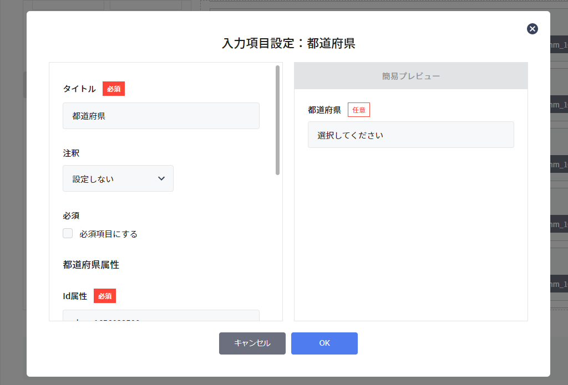
Task: Click the red 必須 badge beside Id属性
Action: pos(105,296)
